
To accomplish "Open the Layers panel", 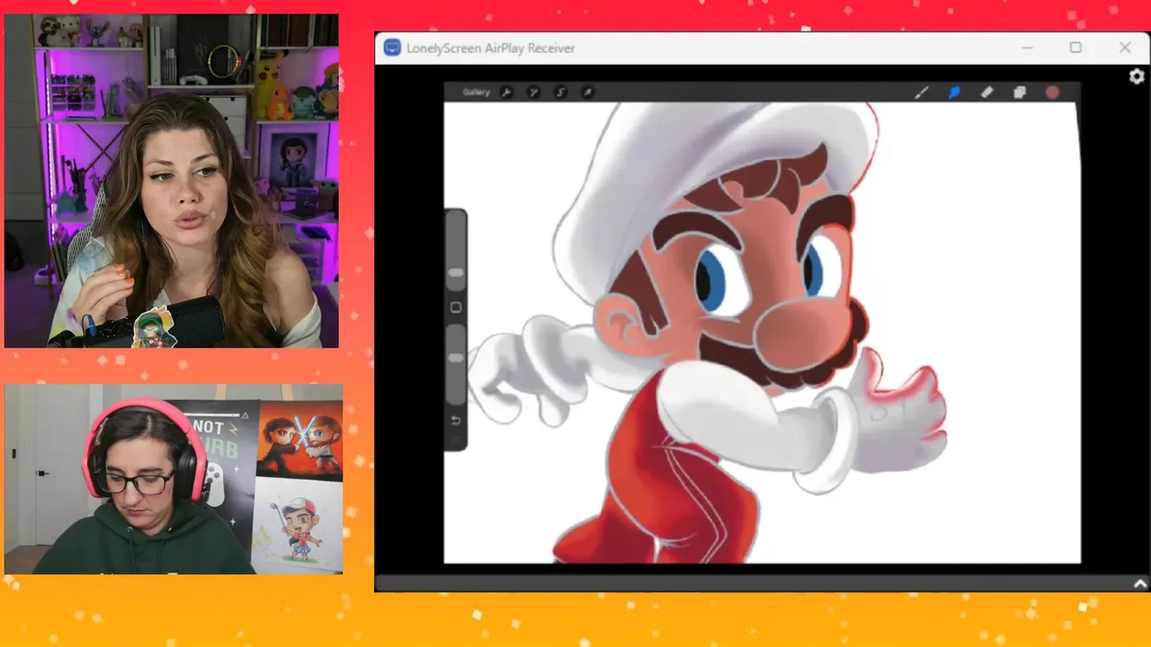I will click(1020, 93).
